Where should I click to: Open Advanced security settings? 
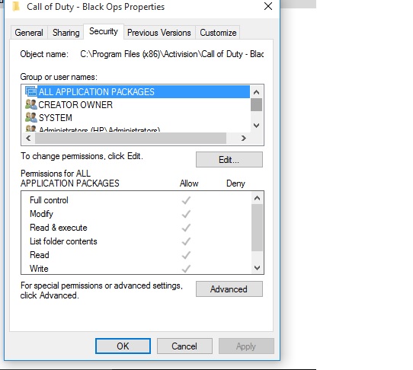click(x=229, y=289)
